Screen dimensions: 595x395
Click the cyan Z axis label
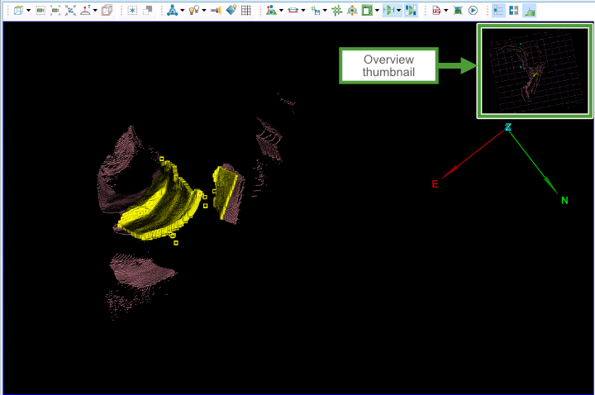[508, 127]
